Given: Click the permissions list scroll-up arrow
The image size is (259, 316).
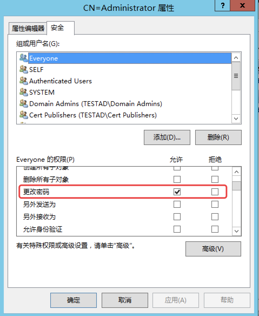Looking at the screenshot, I should (237, 172).
